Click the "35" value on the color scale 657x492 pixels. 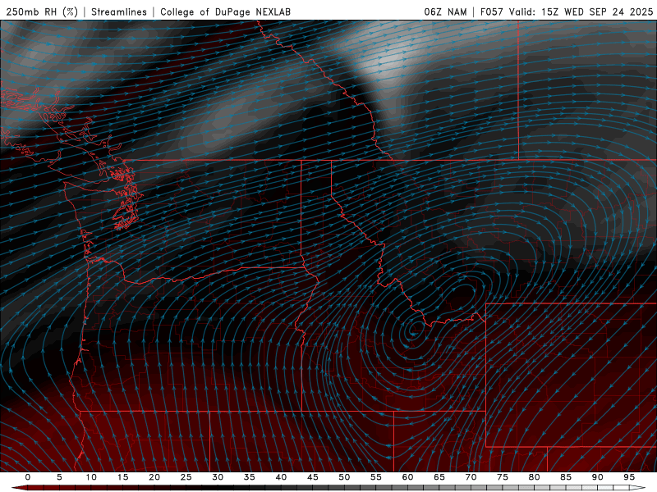pos(250,477)
